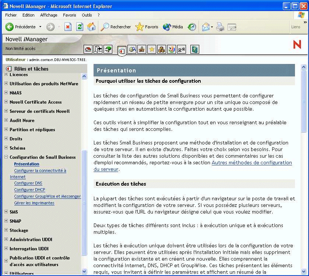Click the green tree arrow icon
Image resolution: width=309 pixels, height=276 pixels.
(x=108, y=49)
